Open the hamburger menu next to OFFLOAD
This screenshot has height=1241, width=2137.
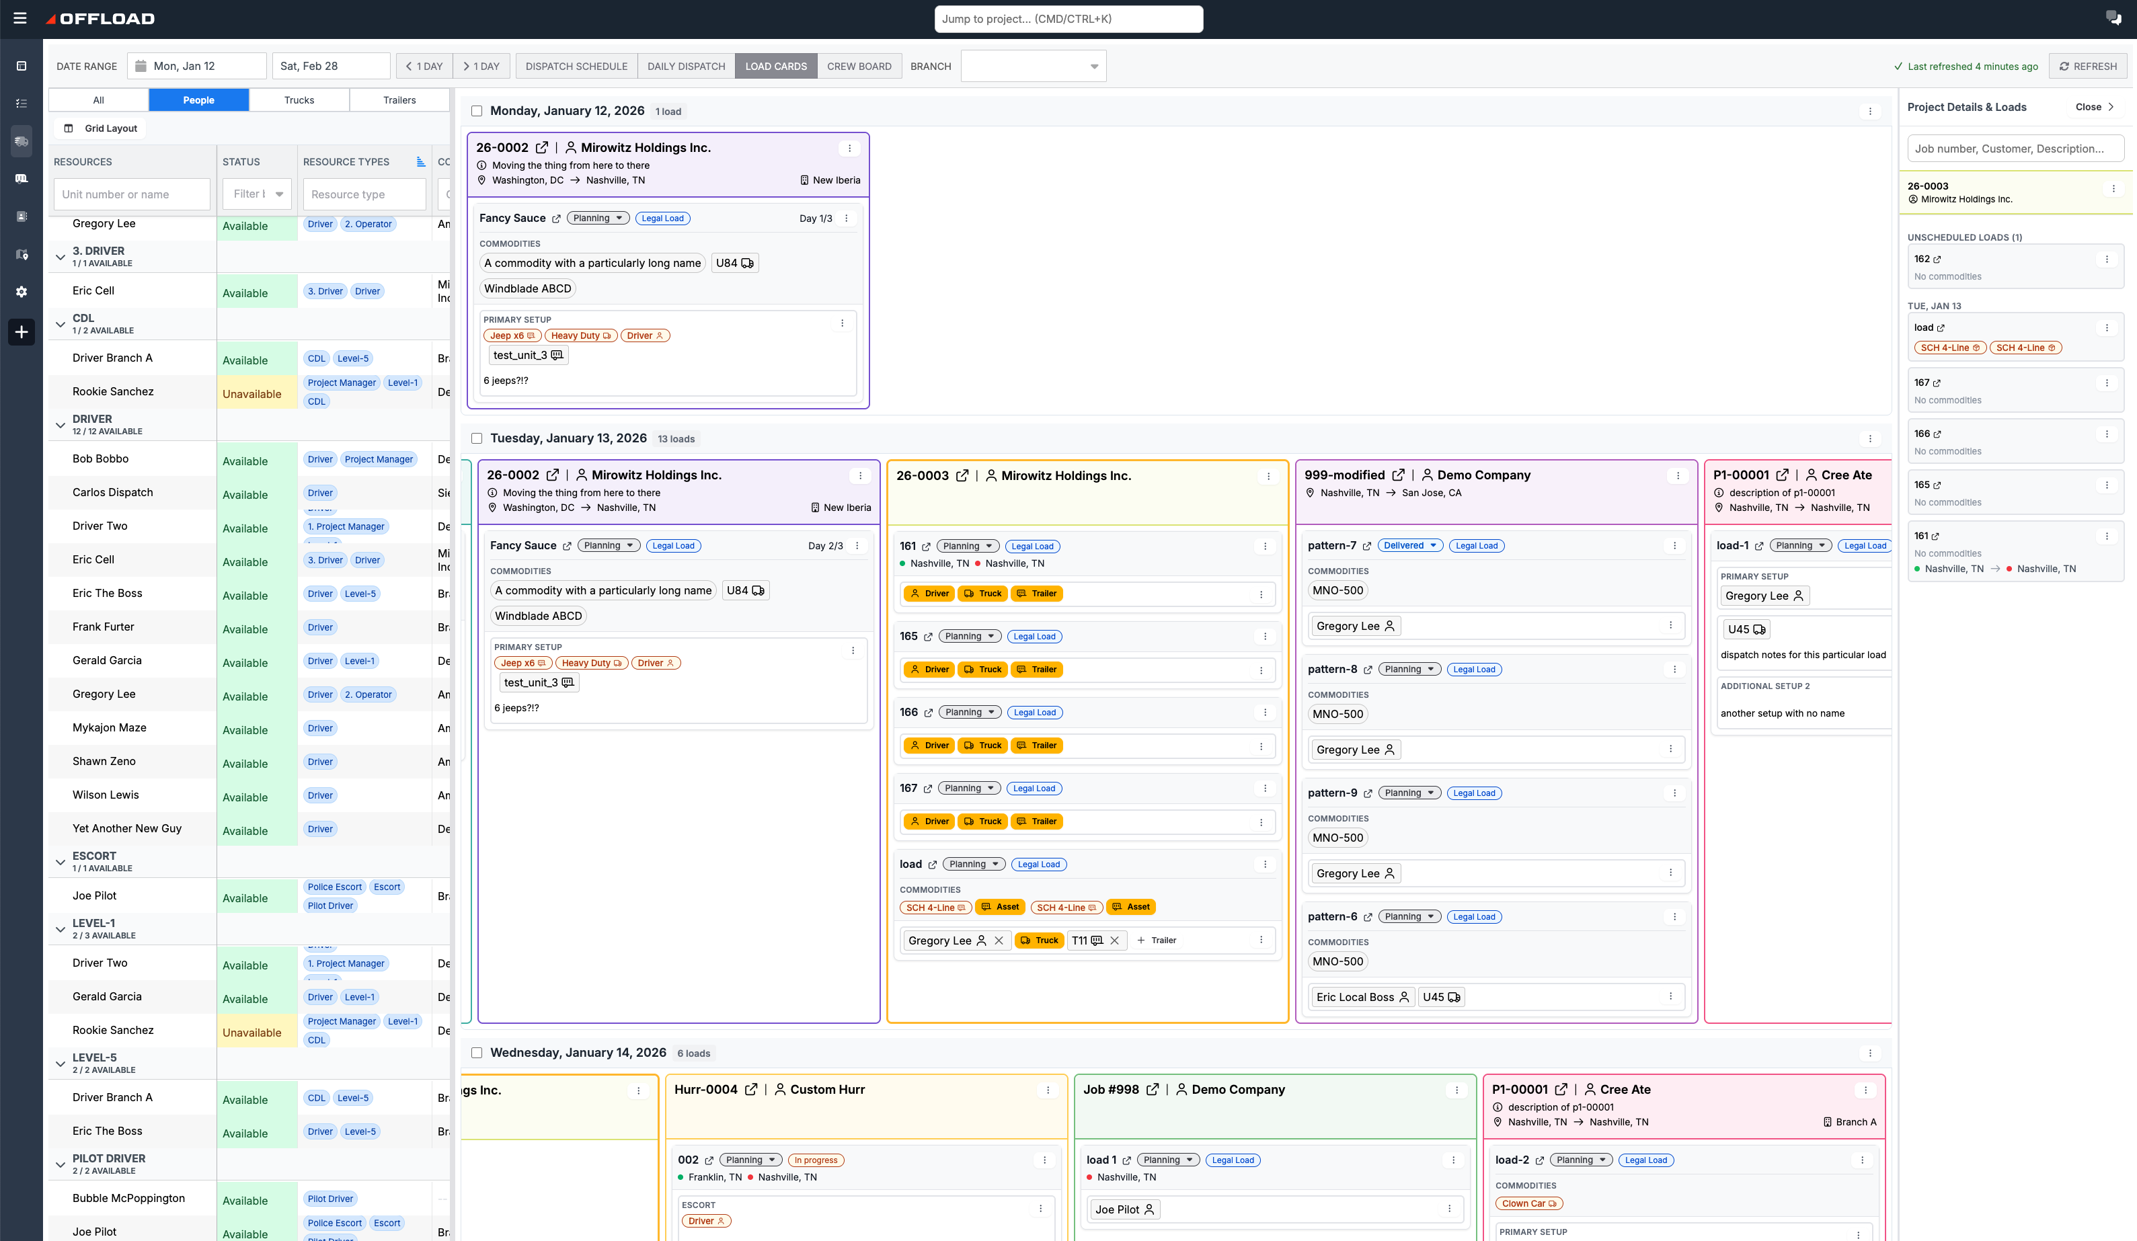tap(20, 19)
